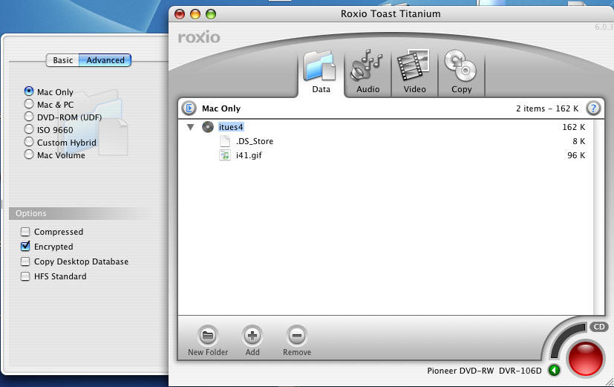This screenshot has height=387, width=614.
Task: Choose the DVD-ROM (UDF) format
Action: [62, 117]
